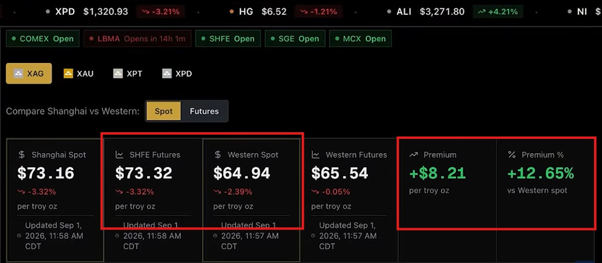Click the LBMA opens-in status badge

(x=137, y=39)
